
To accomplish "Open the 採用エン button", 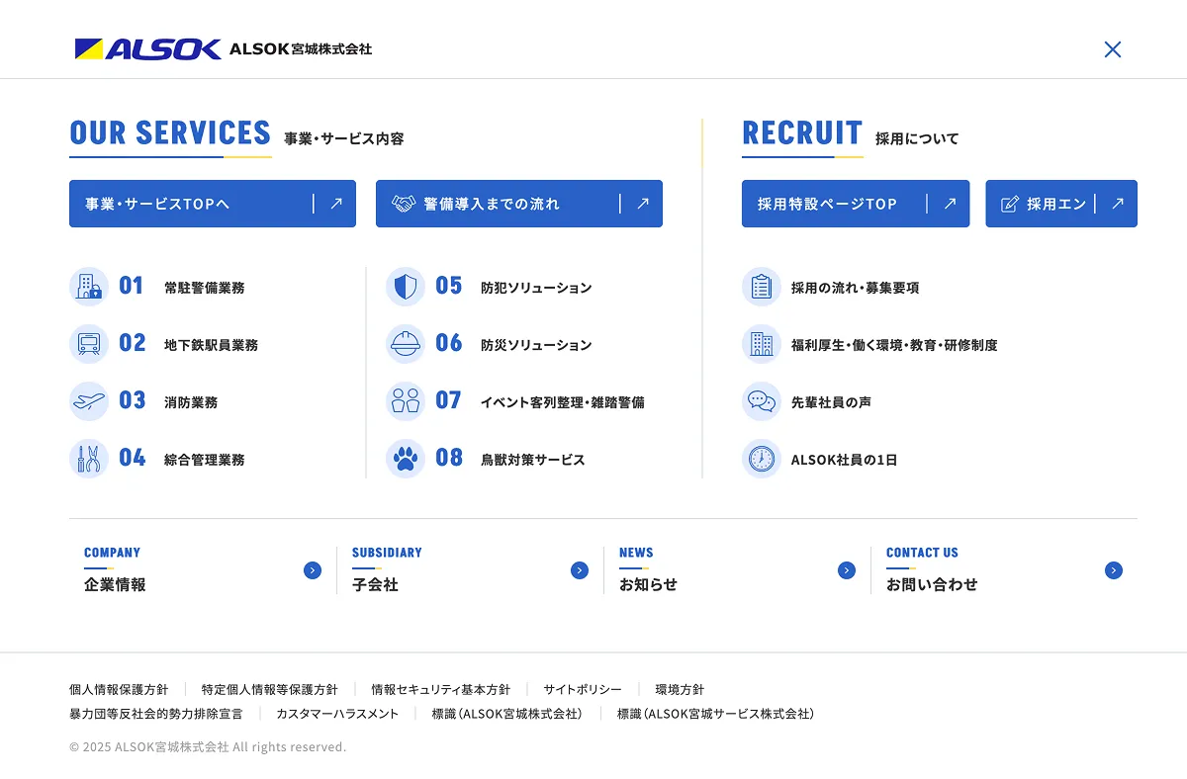I will coord(1061,204).
